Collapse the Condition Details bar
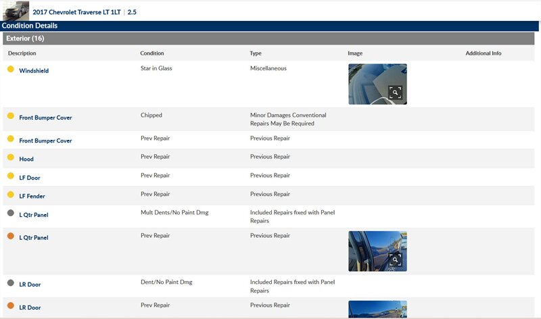Image resolution: width=541 pixels, height=319 pixels. (x=30, y=26)
